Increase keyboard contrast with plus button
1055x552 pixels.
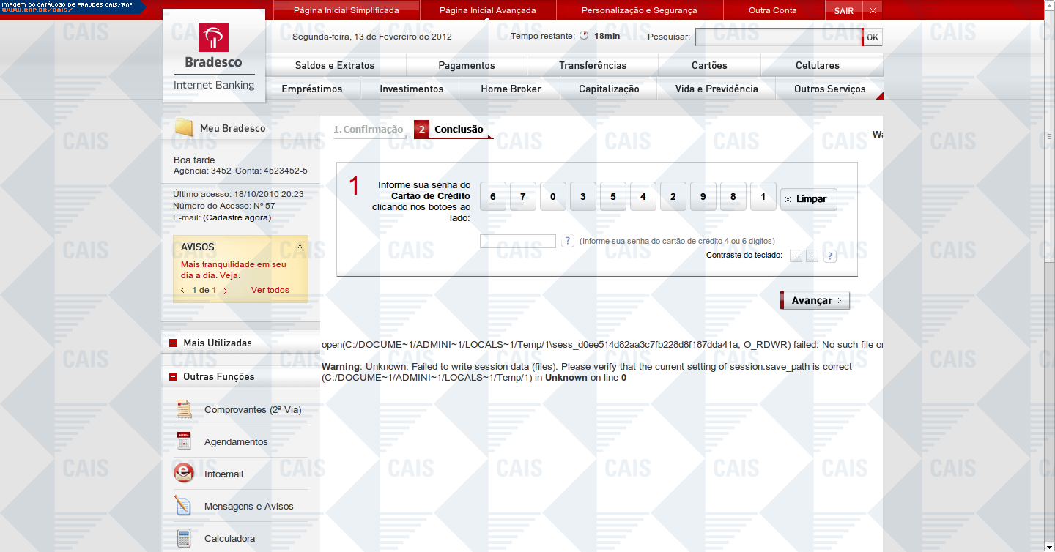click(x=812, y=256)
